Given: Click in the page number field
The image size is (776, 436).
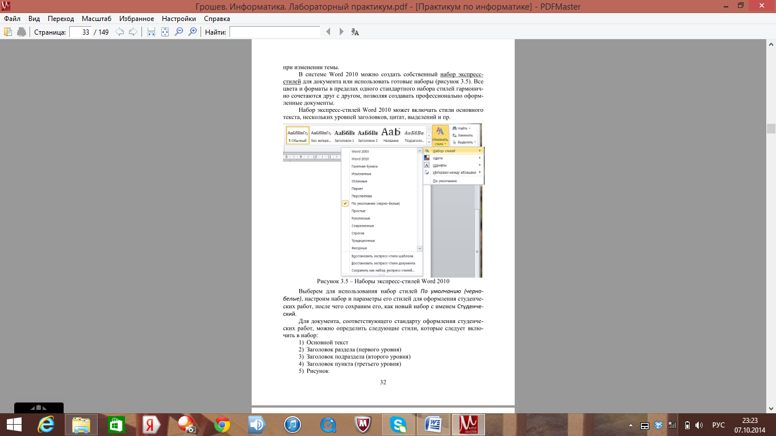Looking at the screenshot, I should pyautogui.click(x=80, y=32).
